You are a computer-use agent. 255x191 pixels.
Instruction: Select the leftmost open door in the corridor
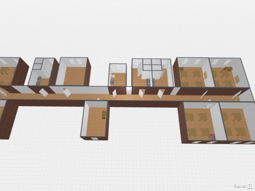pos(3,92)
